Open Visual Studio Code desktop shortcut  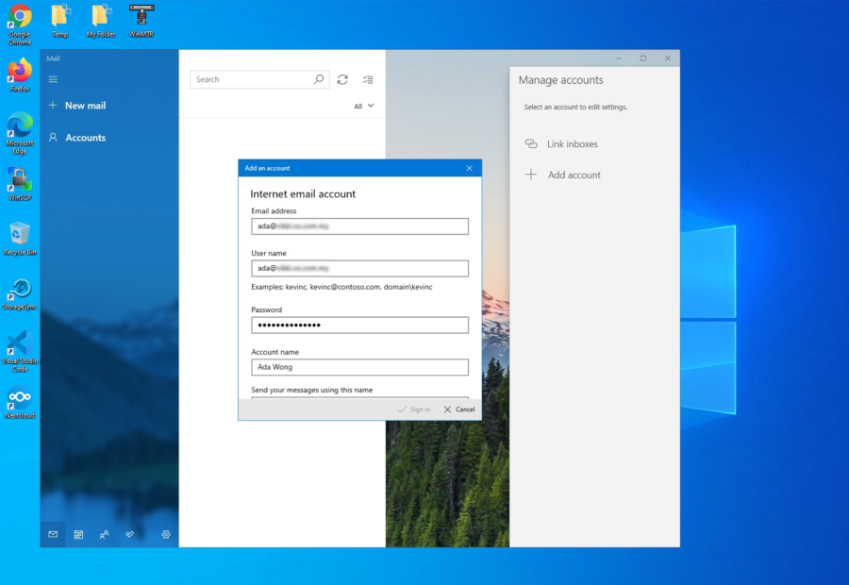click(x=20, y=343)
